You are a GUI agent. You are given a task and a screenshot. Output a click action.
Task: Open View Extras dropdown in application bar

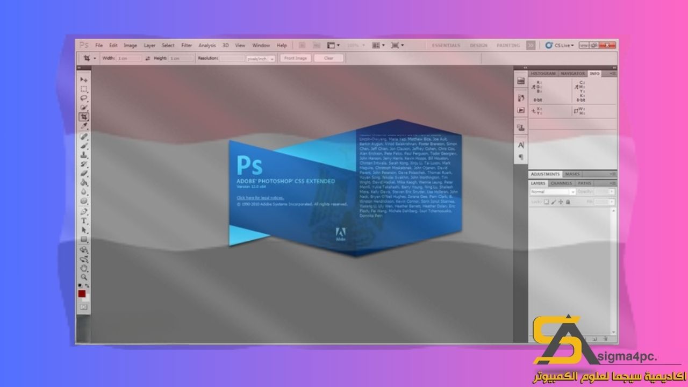pos(333,46)
